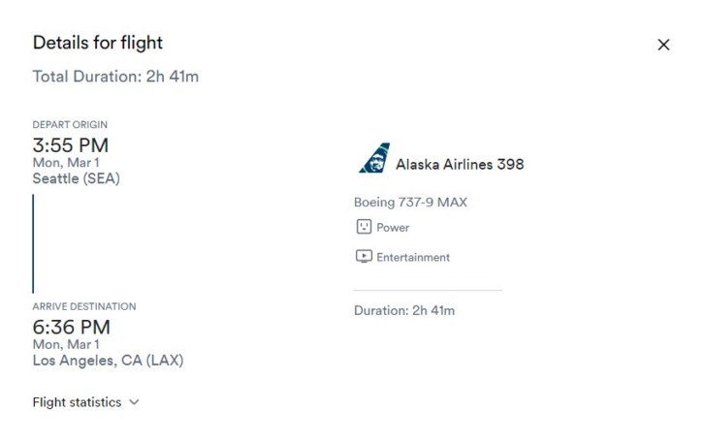Click the Duration: 2h 41m segment text
Image resolution: width=706 pixels, height=443 pixels.
point(404,310)
